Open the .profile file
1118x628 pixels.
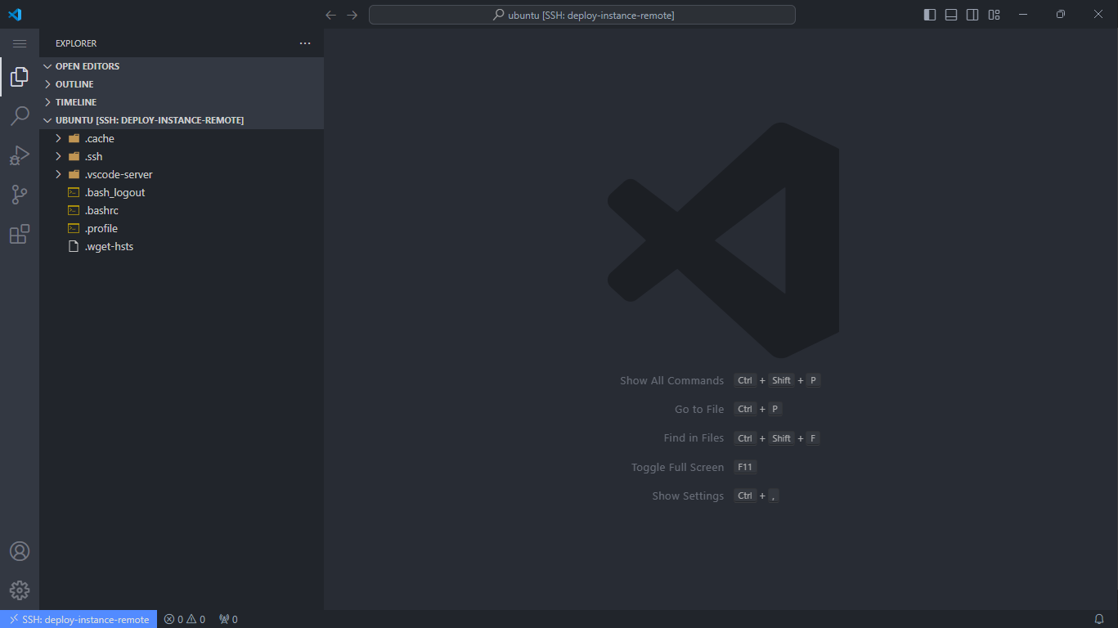coord(182,228)
